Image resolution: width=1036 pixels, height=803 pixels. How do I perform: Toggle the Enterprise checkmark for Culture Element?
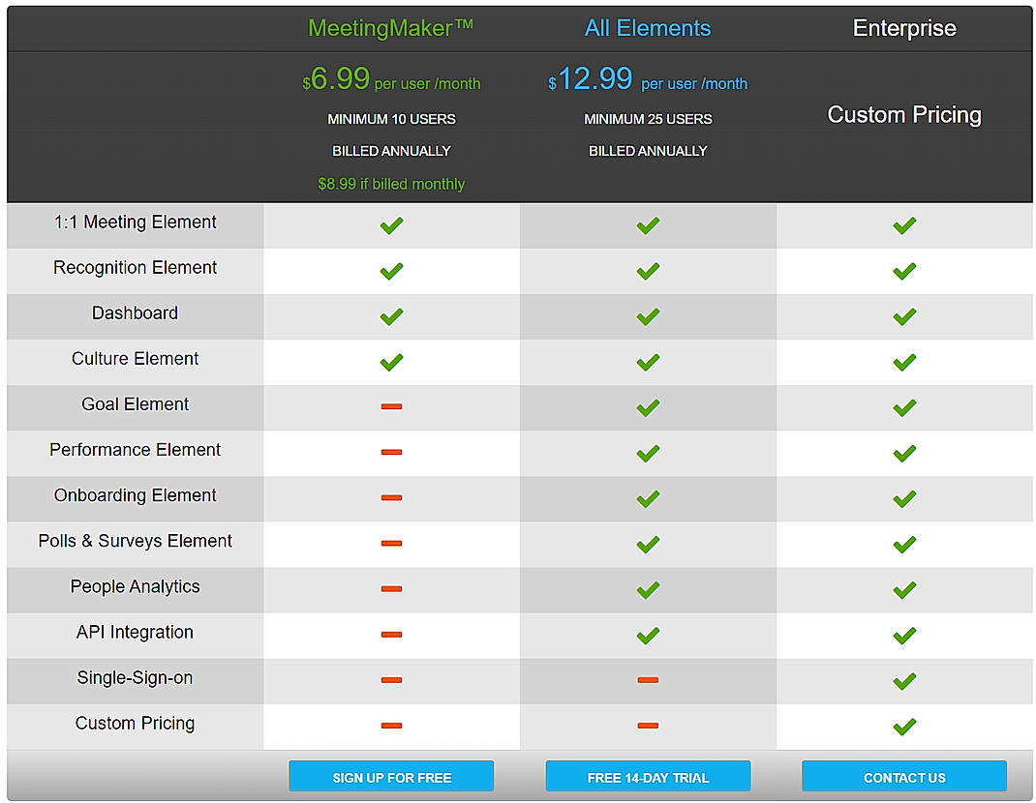click(903, 362)
